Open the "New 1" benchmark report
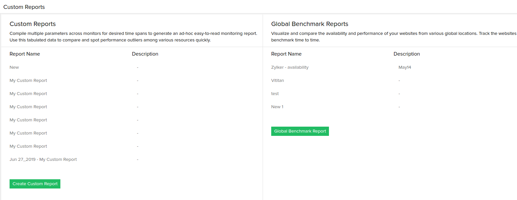Screen dimensions: 517x200 click(277, 107)
